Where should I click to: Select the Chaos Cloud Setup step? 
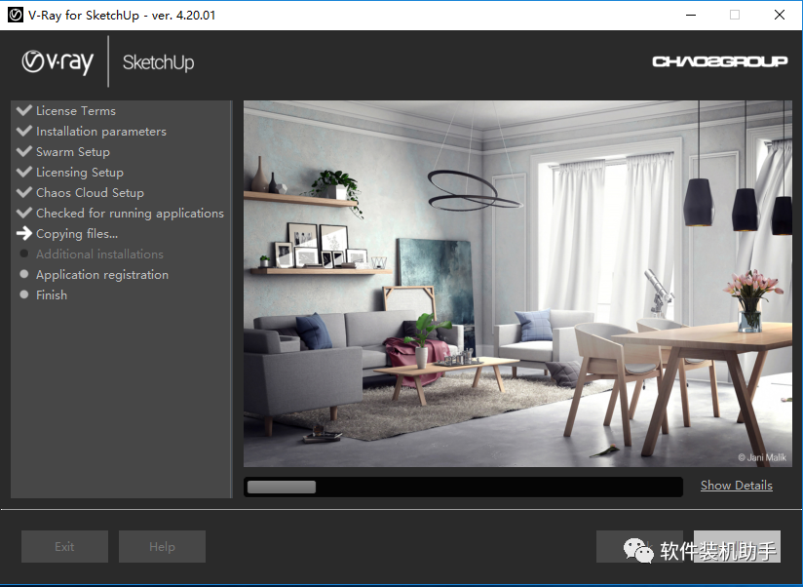click(90, 193)
